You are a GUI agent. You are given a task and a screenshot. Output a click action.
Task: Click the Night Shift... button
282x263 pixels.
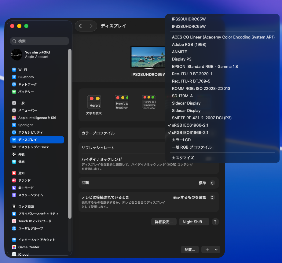[194, 222]
